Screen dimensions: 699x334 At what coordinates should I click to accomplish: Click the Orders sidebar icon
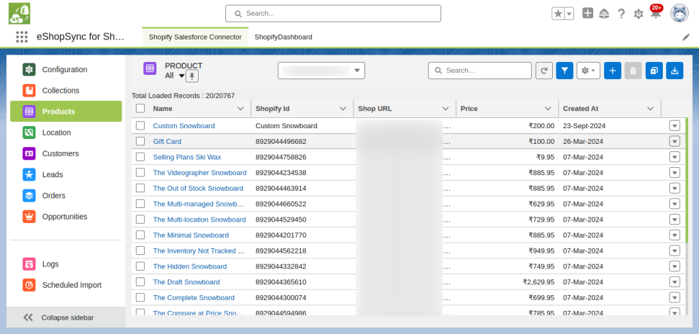[x=29, y=196]
